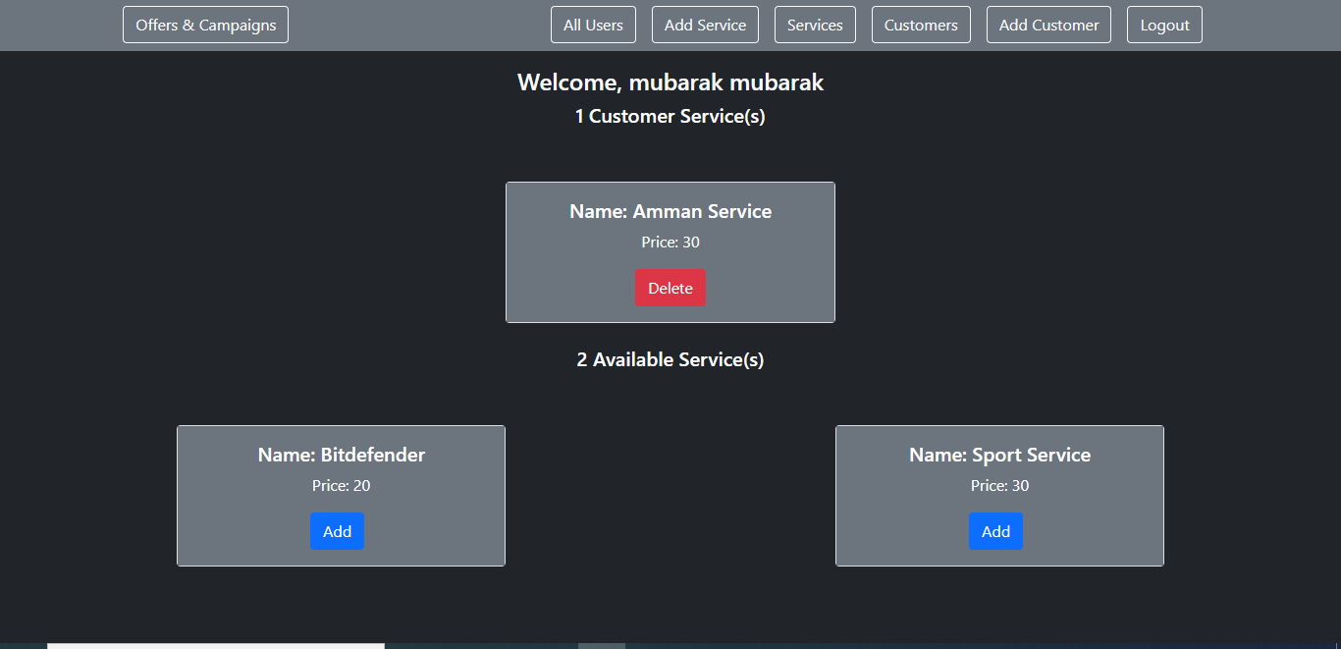Open the Add Customer form
This screenshot has height=649, width=1341.
1048,26
